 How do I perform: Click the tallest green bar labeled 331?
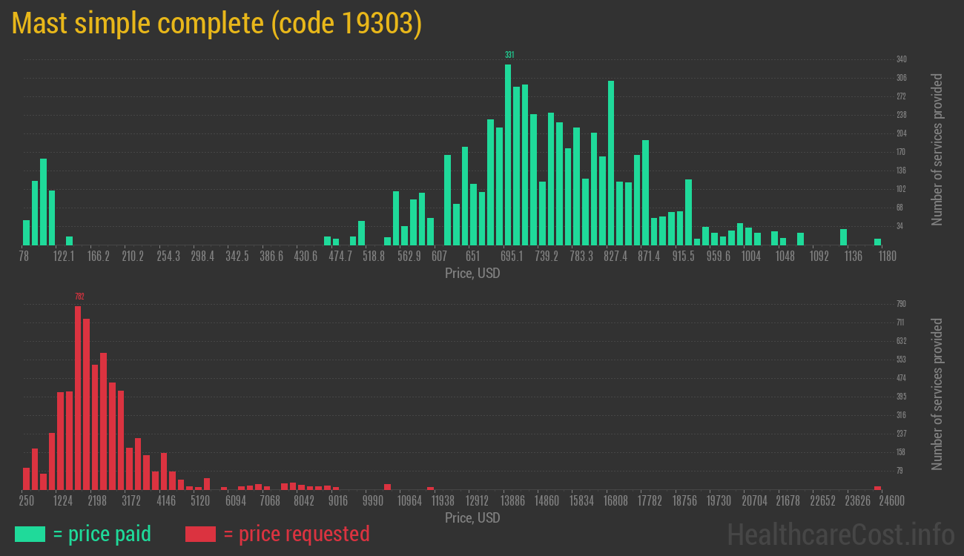click(x=508, y=154)
